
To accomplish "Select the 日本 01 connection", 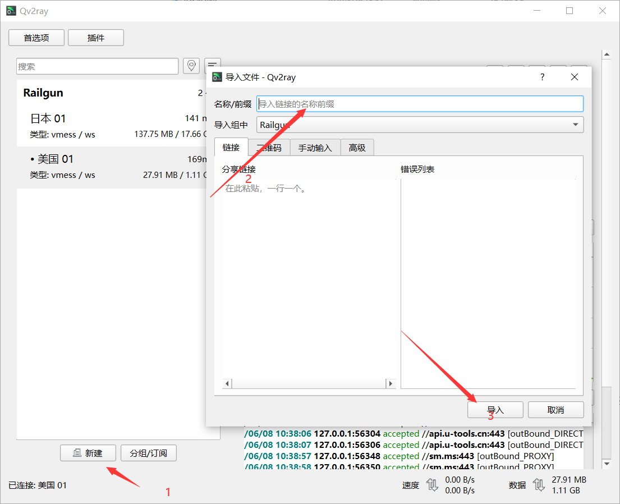I will (x=112, y=126).
